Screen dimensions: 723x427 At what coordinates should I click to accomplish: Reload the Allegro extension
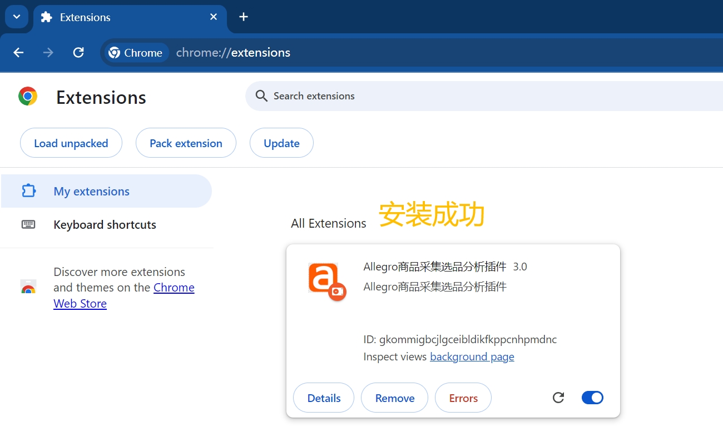[558, 398]
